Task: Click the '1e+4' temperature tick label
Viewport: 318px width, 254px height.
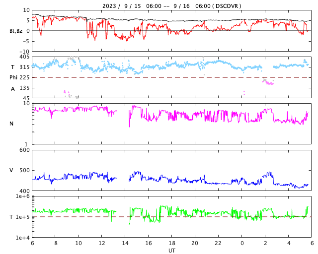Action: coord(23,238)
